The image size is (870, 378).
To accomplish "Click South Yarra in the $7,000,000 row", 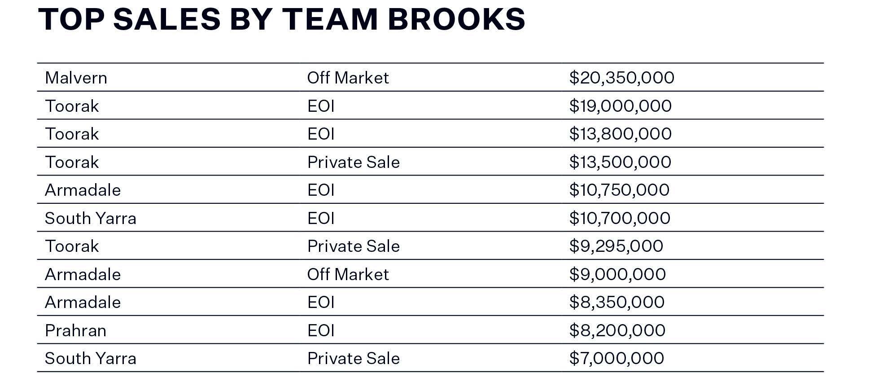I will (90, 358).
